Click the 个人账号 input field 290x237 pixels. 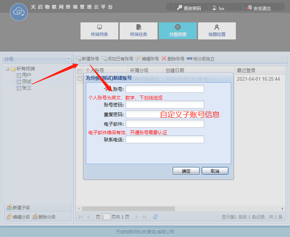(165, 89)
